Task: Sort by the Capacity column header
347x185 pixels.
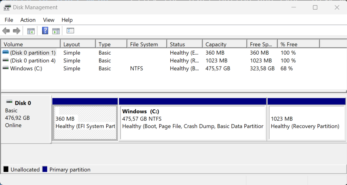Action: [x=225, y=44]
